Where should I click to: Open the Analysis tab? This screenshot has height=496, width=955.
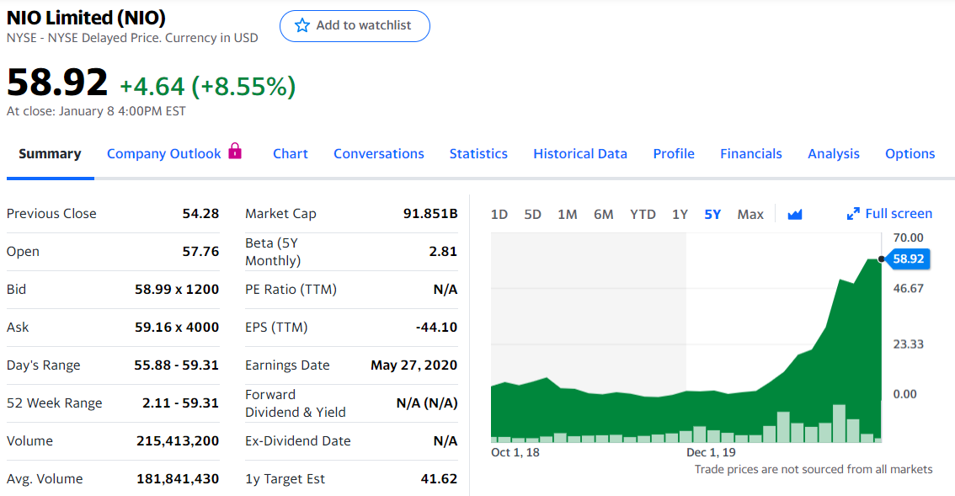(834, 153)
